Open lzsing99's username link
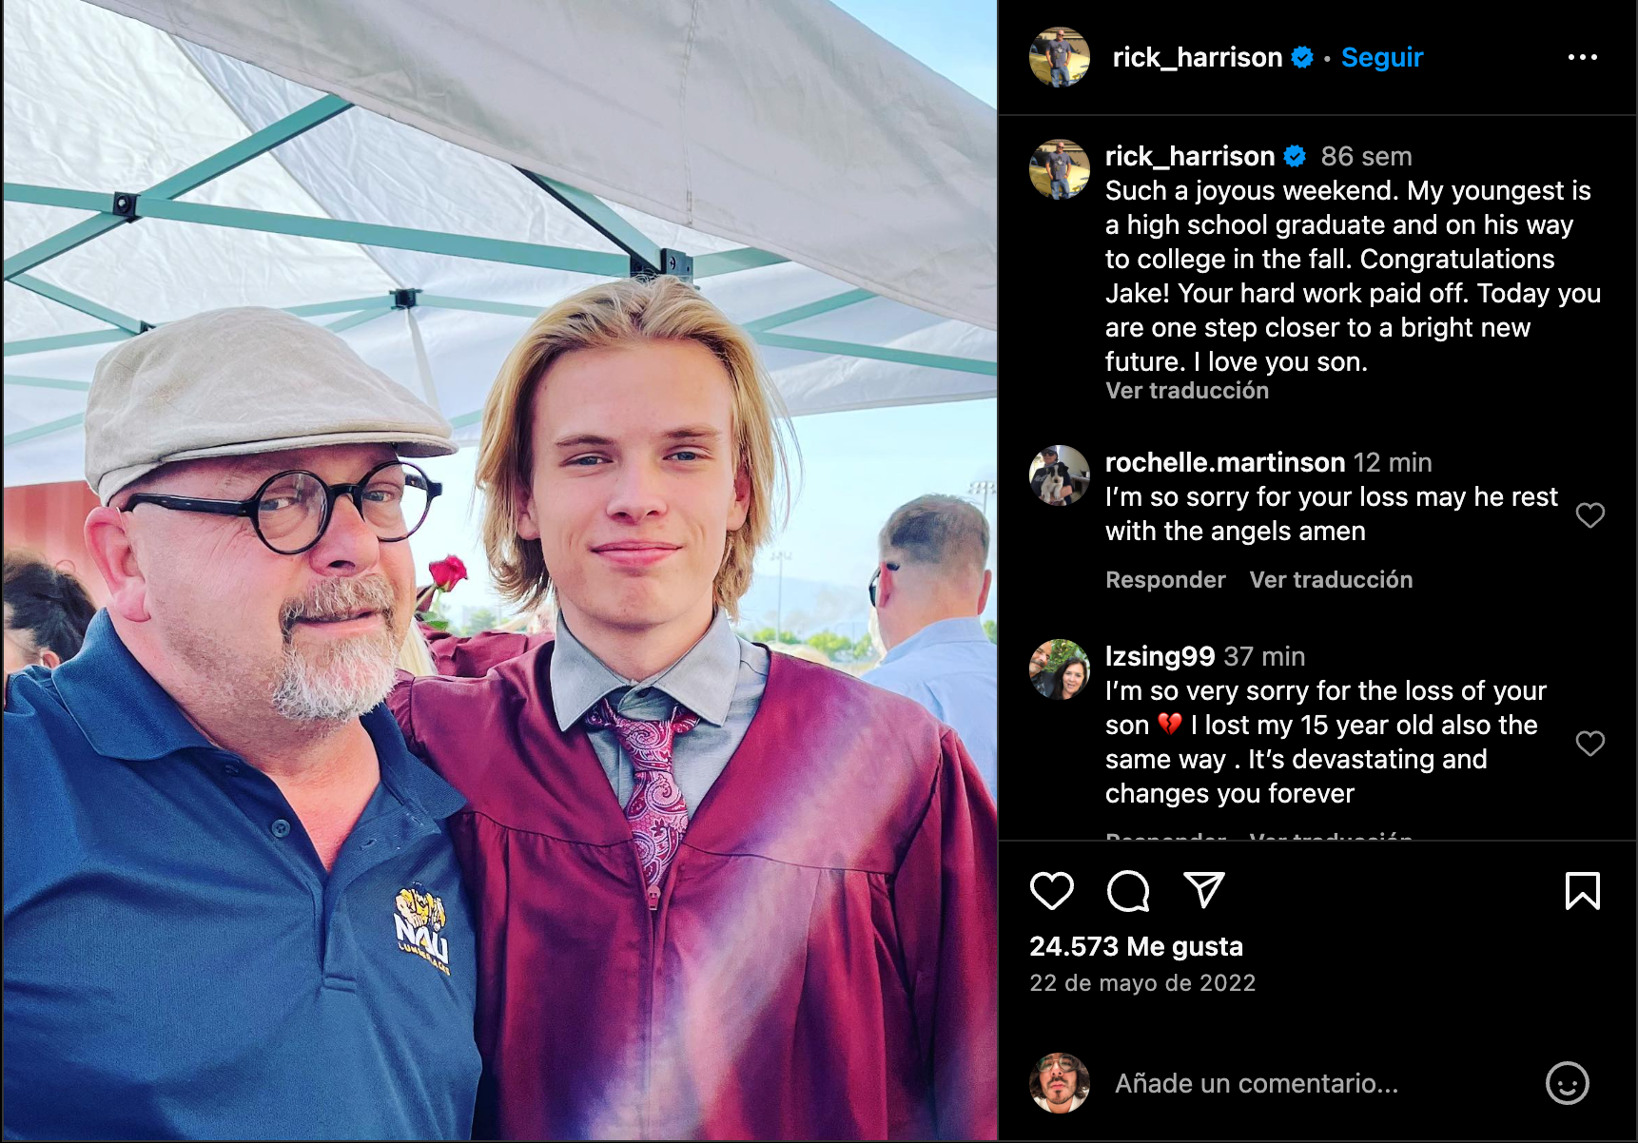The width and height of the screenshot is (1638, 1143). [1160, 656]
